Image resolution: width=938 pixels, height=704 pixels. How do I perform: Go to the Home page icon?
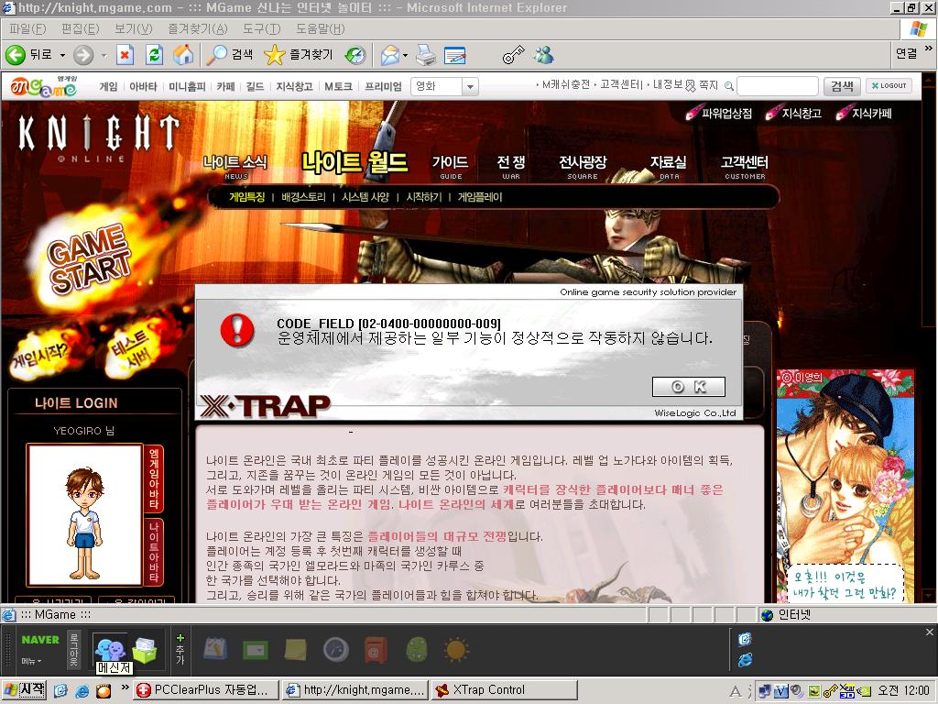pos(183,55)
